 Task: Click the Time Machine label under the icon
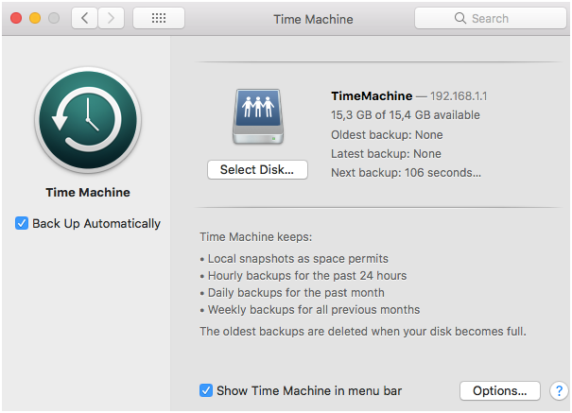[87, 193]
